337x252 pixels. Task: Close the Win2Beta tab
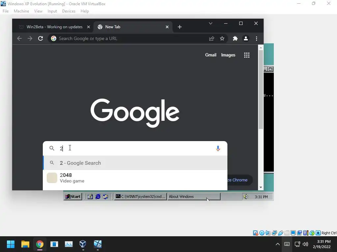89,27
